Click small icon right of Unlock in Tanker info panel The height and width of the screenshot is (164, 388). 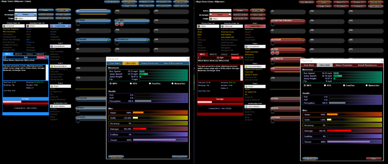tap(47, 57)
